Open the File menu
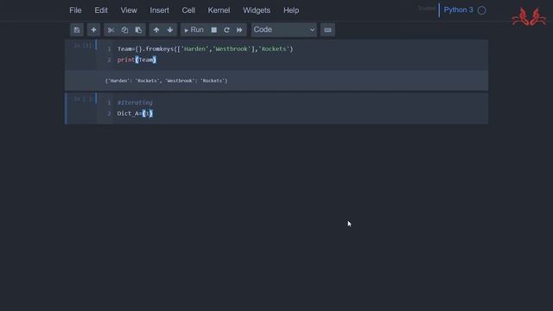Viewport: 553px width, 311px height. (x=75, y=10)
